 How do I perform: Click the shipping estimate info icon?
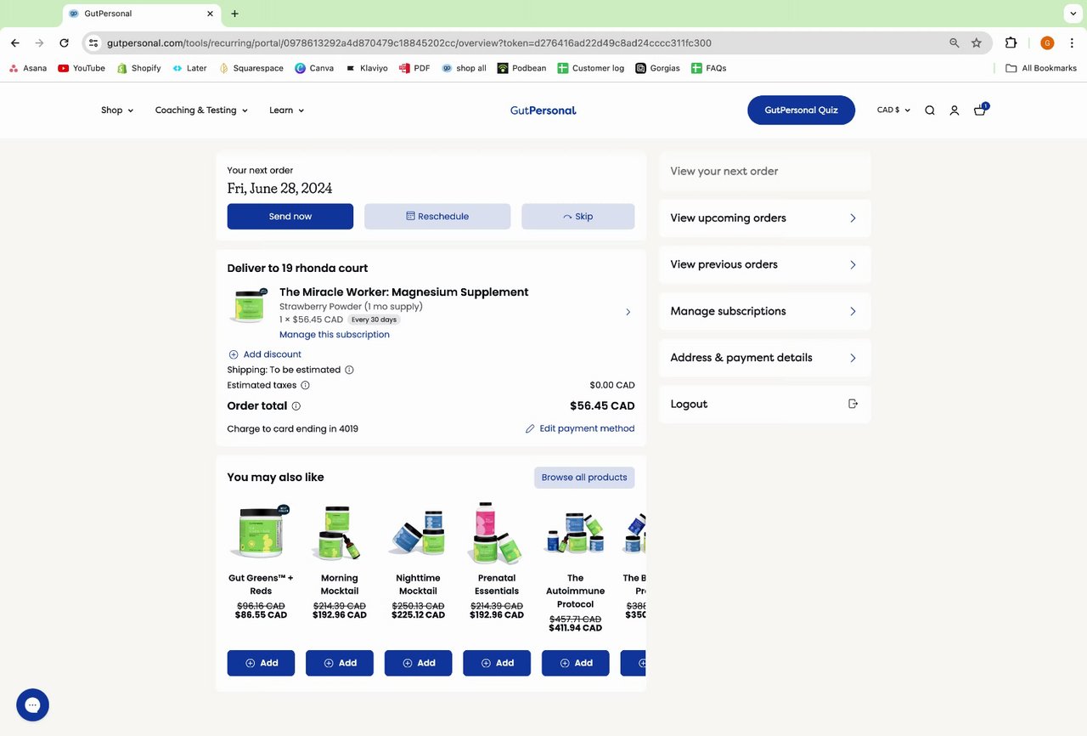349,370
